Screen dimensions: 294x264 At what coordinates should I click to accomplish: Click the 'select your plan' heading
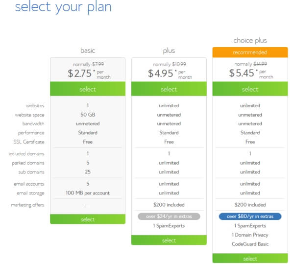pos(63,7)
